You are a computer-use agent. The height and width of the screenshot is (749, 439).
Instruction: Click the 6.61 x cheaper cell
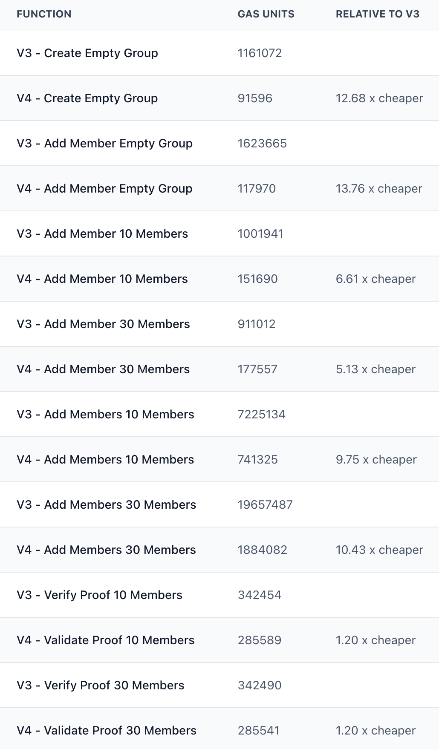pos(375,279)
